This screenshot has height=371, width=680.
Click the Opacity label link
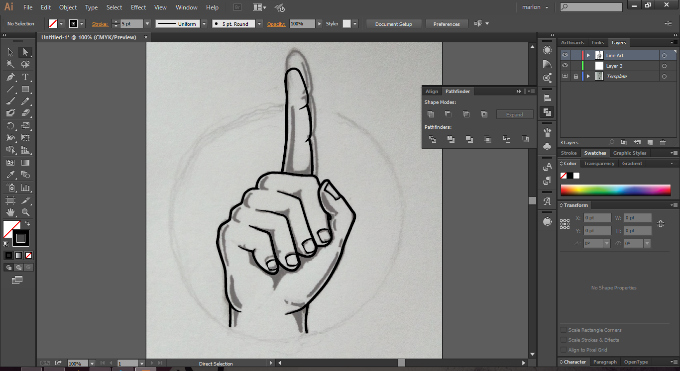(276, 24)
